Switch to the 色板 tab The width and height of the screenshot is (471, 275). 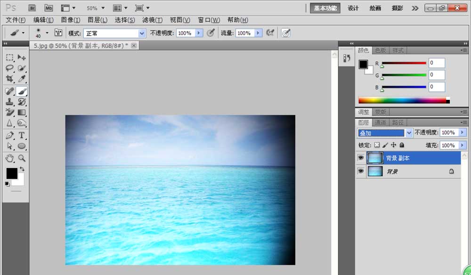point(380,50)
